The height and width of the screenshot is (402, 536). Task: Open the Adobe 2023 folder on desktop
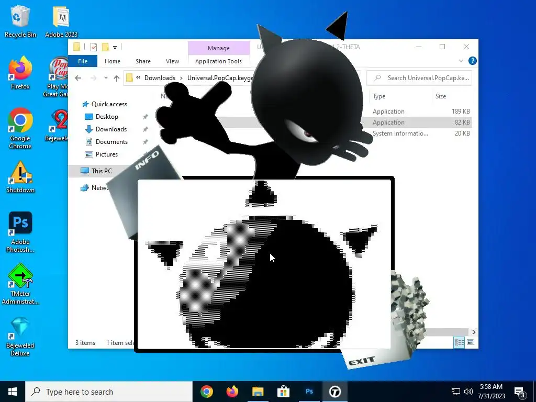click(61, 21)
